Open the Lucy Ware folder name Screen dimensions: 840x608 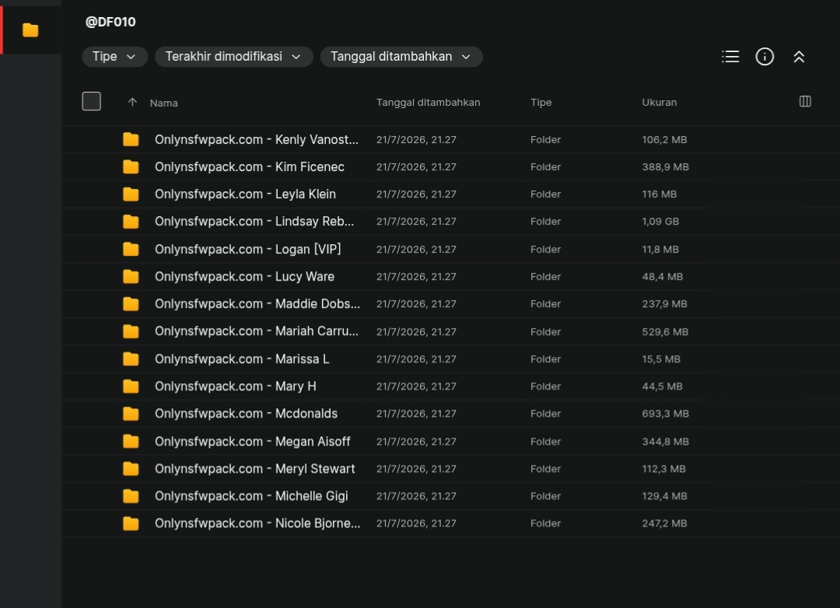[x=245, y=277]
